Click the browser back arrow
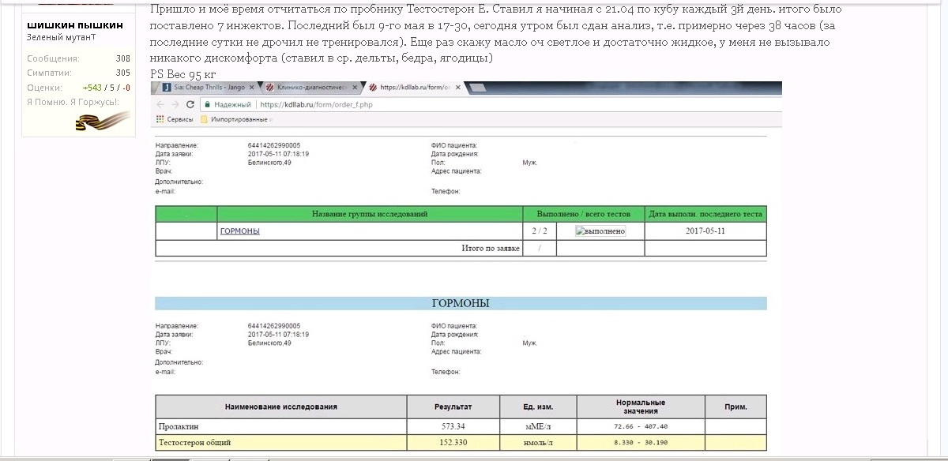This screenshot has width=948, height=461. [162, 104]
